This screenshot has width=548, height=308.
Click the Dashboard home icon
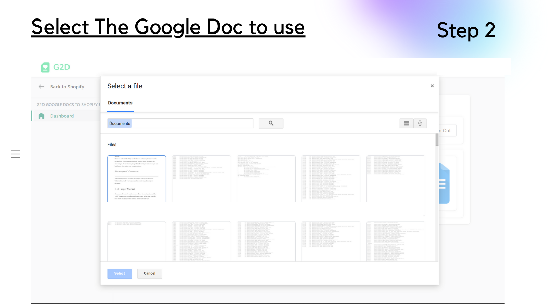[41, 116]
